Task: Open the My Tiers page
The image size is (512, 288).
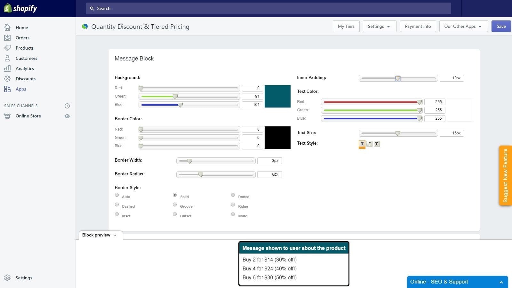Action: [x=346, y=26]
